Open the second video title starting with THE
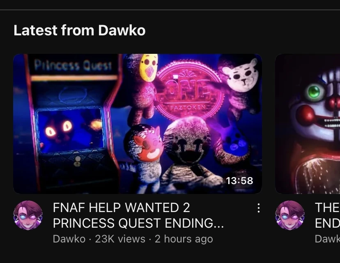Image resolution: width=340 pixels, height=263 pixels. pyautogui.click(x=327, y=215)
